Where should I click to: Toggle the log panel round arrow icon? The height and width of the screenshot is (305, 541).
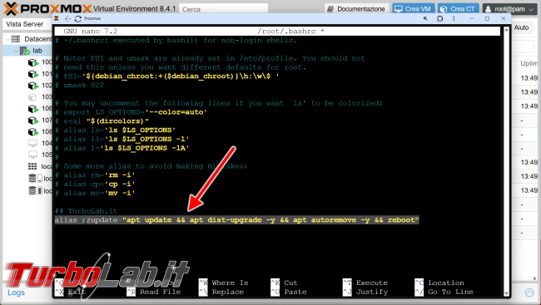529,293
